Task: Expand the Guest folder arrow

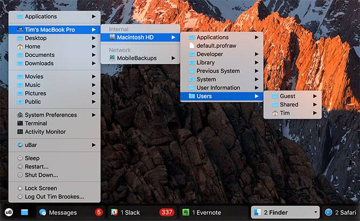Action: (315, 96)
